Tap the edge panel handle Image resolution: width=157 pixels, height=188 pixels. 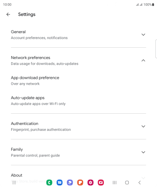click(156, 49)
